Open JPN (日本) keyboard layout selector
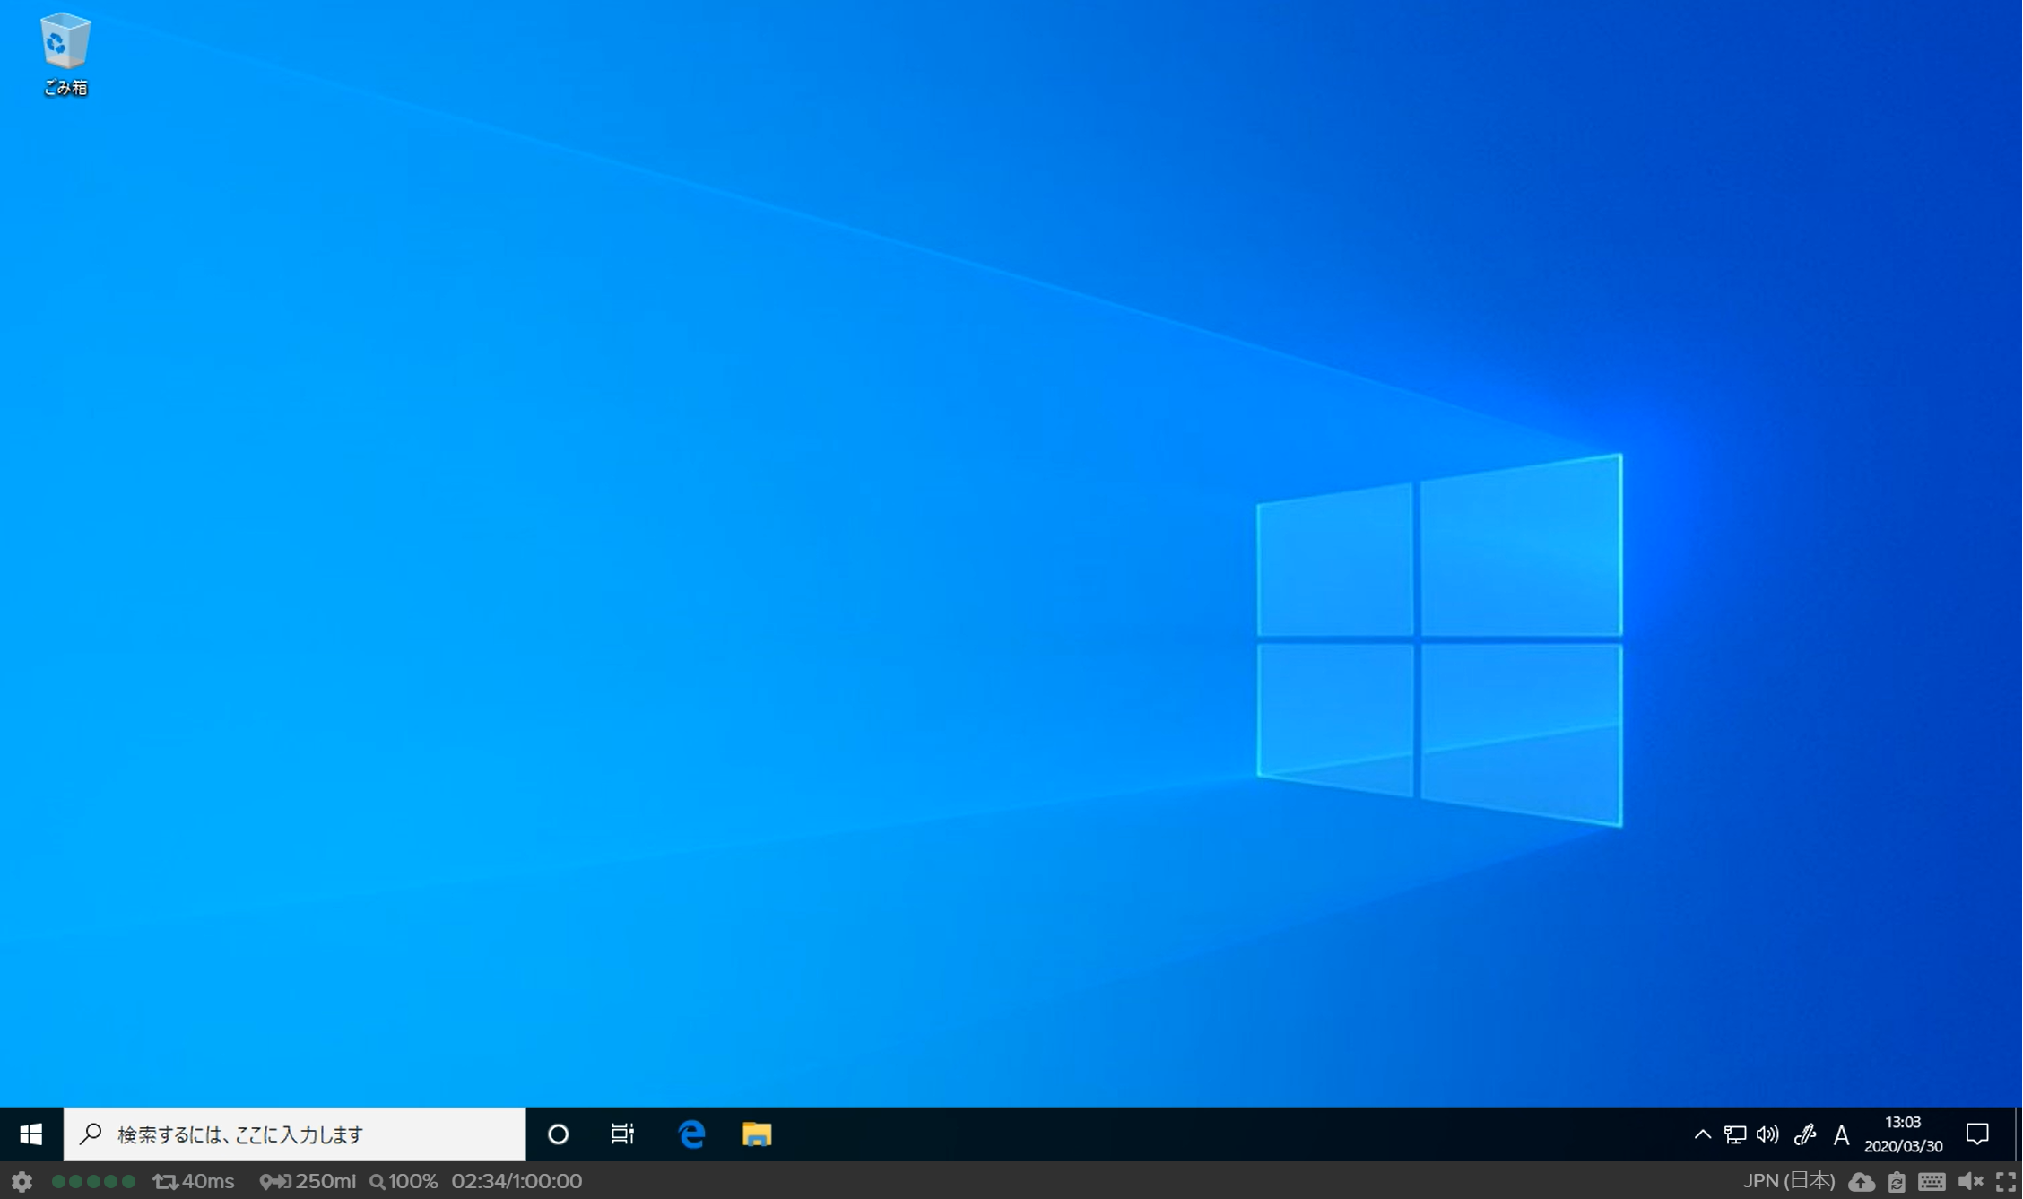 (x=1788, y=1181)
